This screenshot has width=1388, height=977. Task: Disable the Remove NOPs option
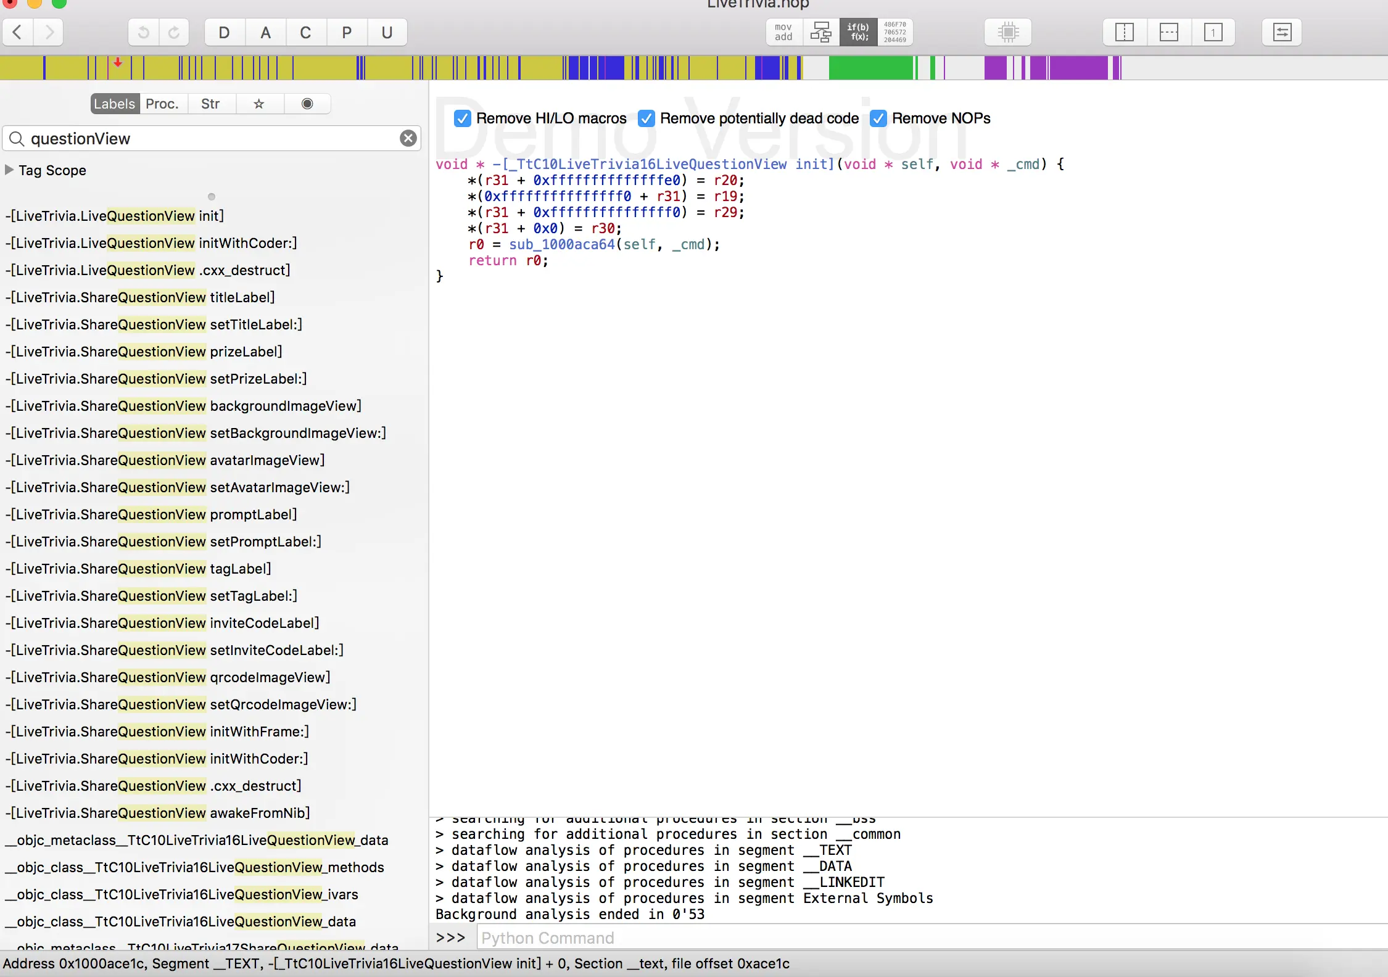(x=878, y=118)
